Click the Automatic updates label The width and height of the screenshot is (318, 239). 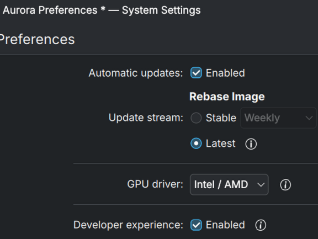136,73
